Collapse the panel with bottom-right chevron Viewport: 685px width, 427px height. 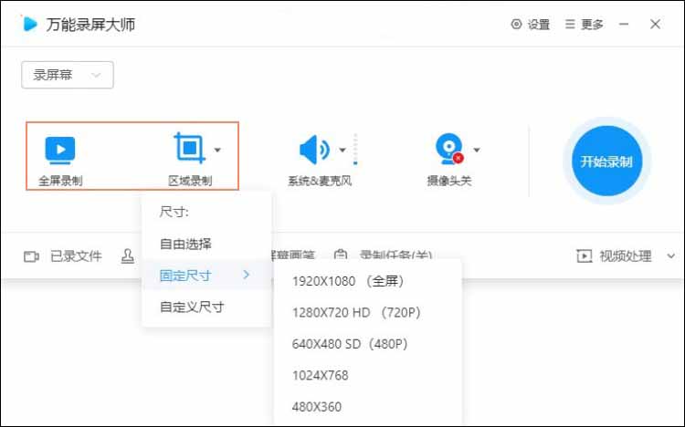tap(671, 256)
